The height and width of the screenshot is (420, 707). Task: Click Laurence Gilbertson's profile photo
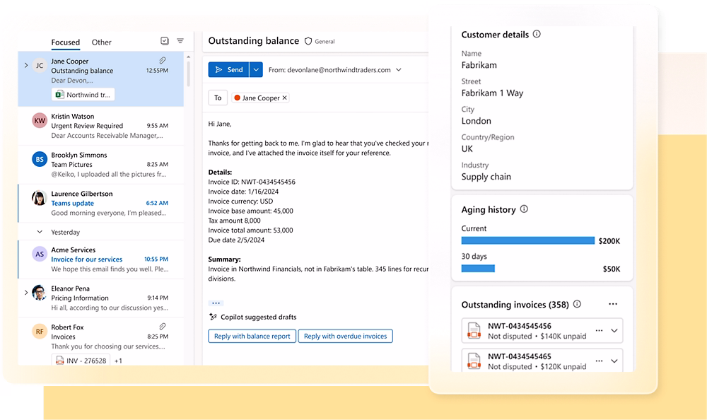point(40,198)
